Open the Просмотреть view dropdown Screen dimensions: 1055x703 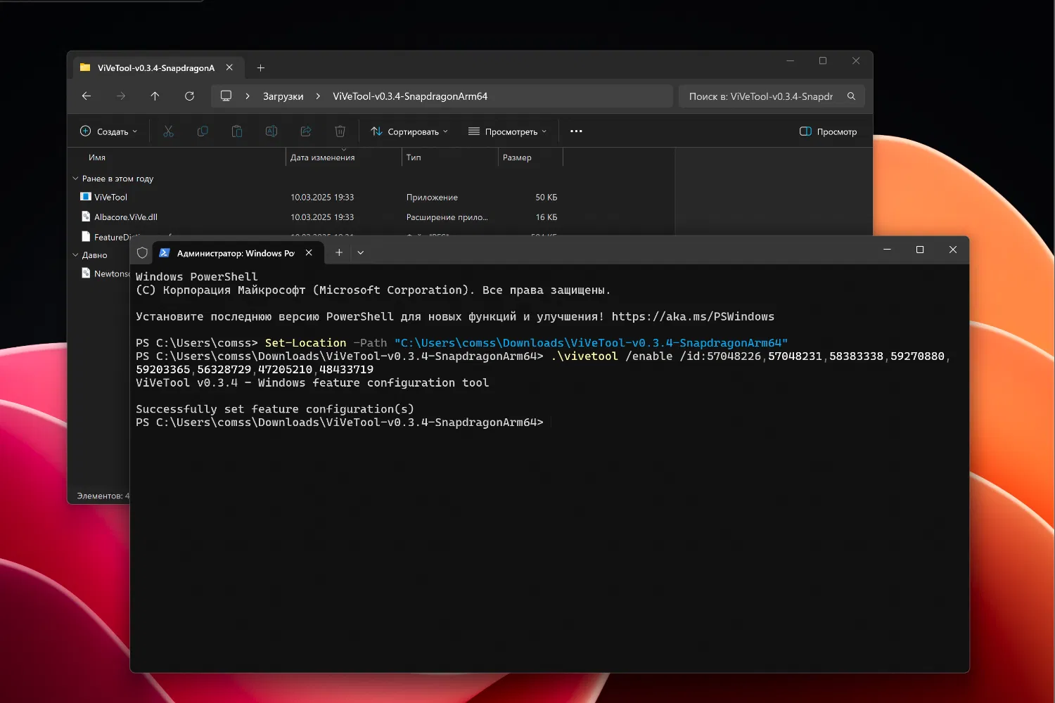[507, 131]
